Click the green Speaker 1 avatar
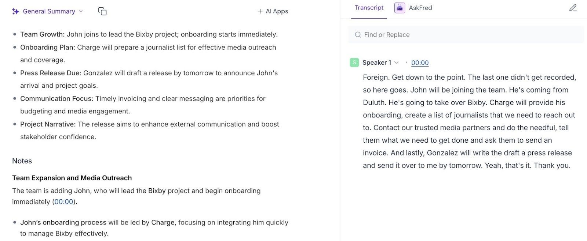The height and width of the screenshot is (241, 587). point(354,63)
